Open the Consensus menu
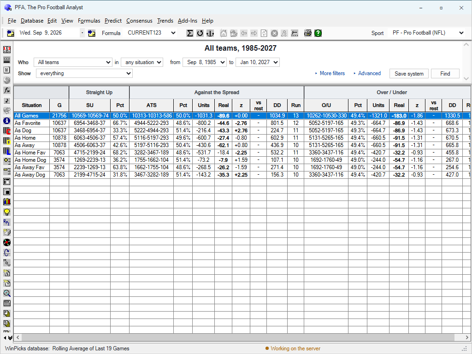Image resolution: width=472 pixels, height=354 pixels. click(x=139, y=21)
